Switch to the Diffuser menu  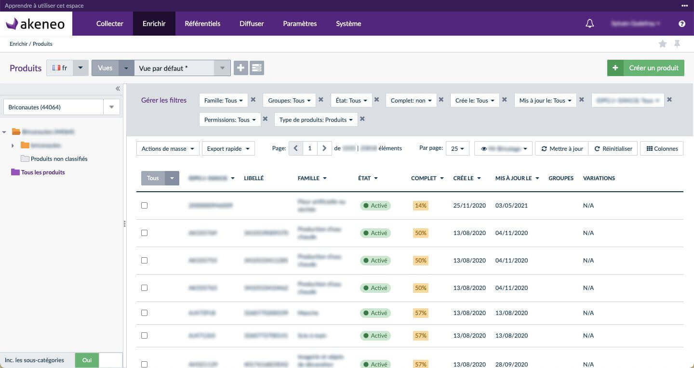[x=252, y=24]
